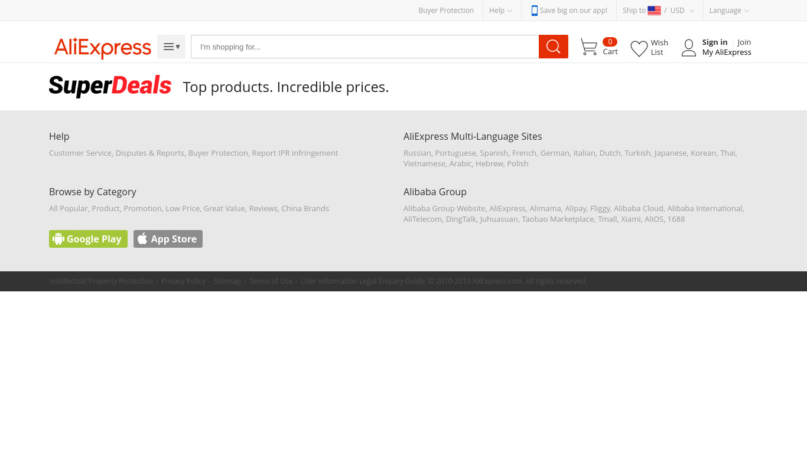
Task: Open Terms of Use footer link
Action: 271,281
